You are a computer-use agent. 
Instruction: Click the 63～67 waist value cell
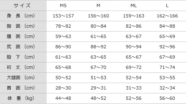[x=134, y=36]
